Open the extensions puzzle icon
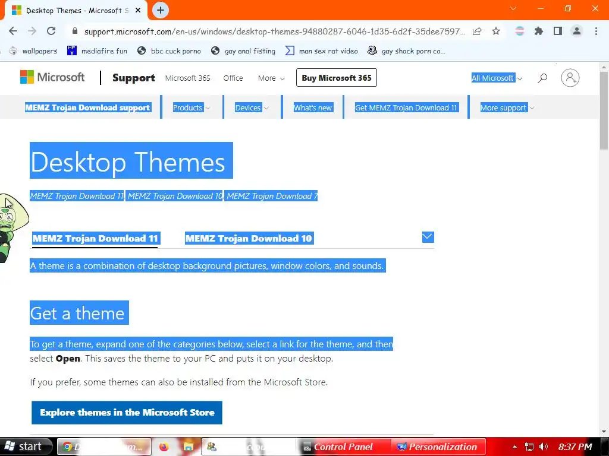The image size is (609, 456). (539, 31)
